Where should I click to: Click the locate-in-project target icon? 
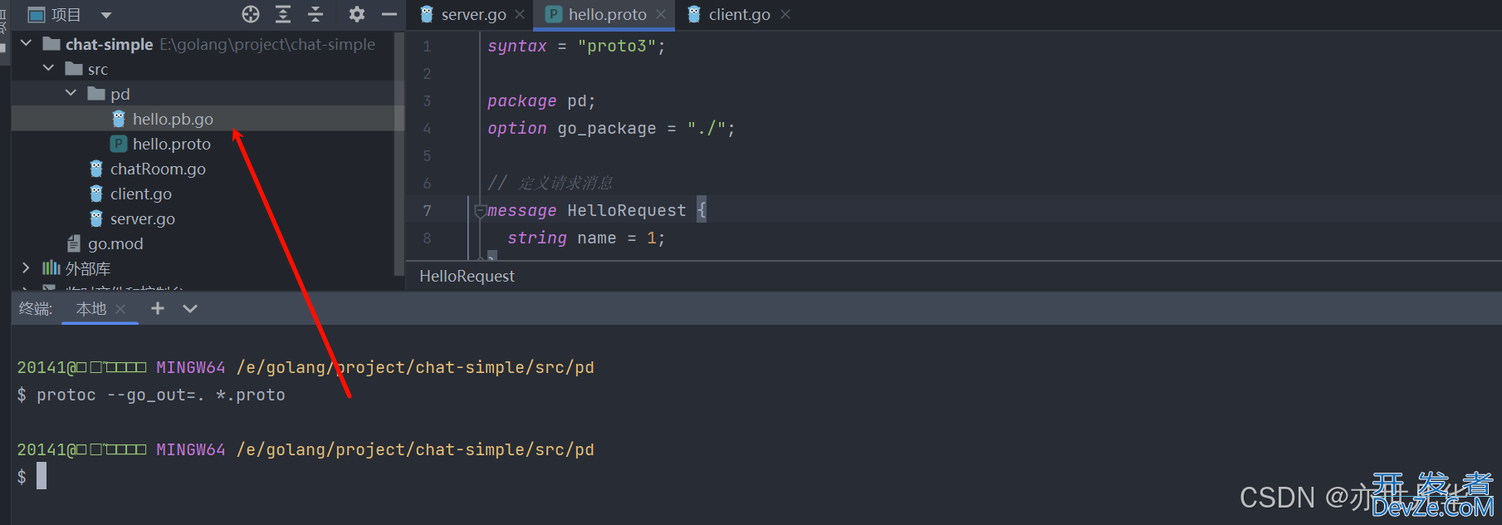click(251, 14)
